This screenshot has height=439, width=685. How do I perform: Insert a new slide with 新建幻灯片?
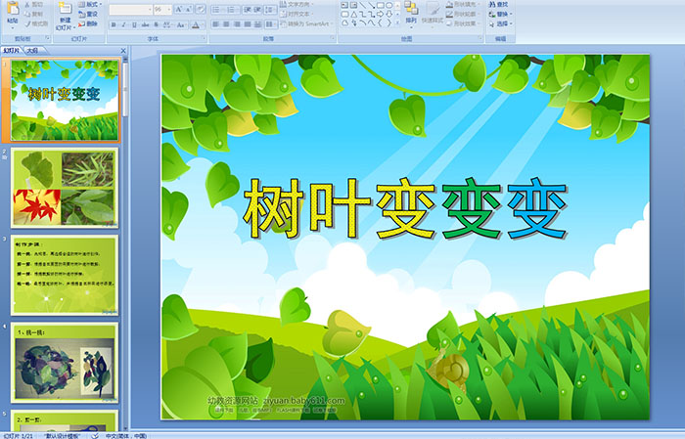[x=65, y=16]
